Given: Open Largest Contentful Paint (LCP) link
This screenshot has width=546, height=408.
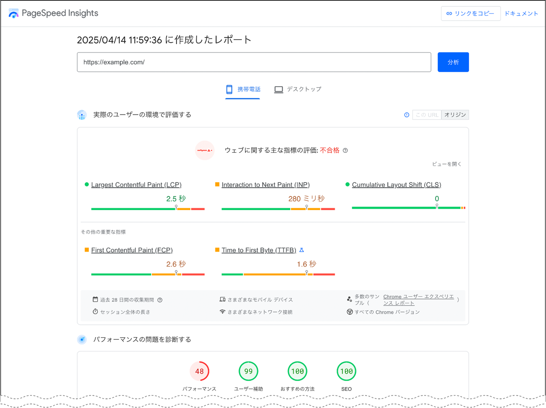Looking at the screenshot, I should pos(136,185).
